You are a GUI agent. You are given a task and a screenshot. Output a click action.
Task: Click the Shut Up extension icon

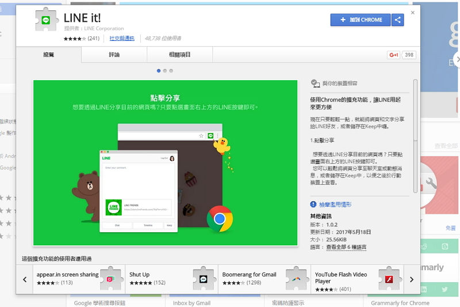pos(204,279)
